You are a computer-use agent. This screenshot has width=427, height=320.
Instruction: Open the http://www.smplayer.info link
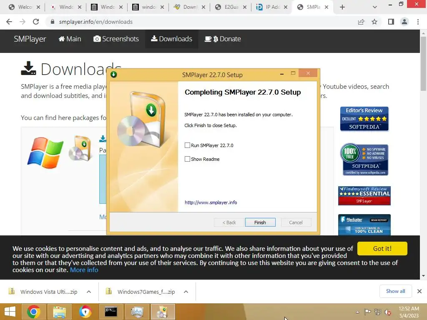click(x=211, y=202)
